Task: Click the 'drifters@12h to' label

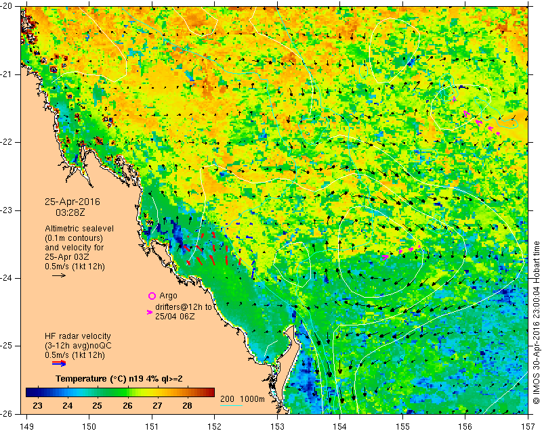Action: click(x=183, y=306)
